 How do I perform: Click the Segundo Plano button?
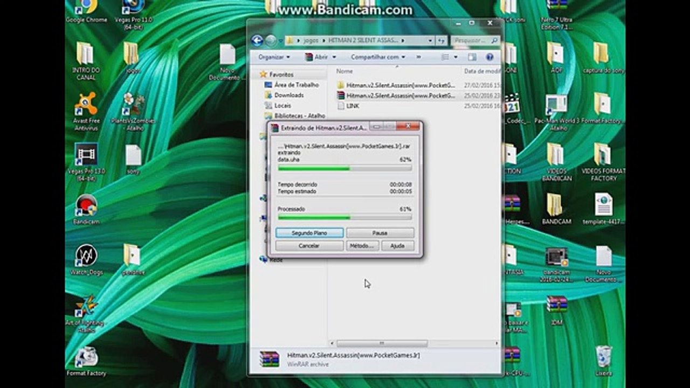click(x=309, y=233)
